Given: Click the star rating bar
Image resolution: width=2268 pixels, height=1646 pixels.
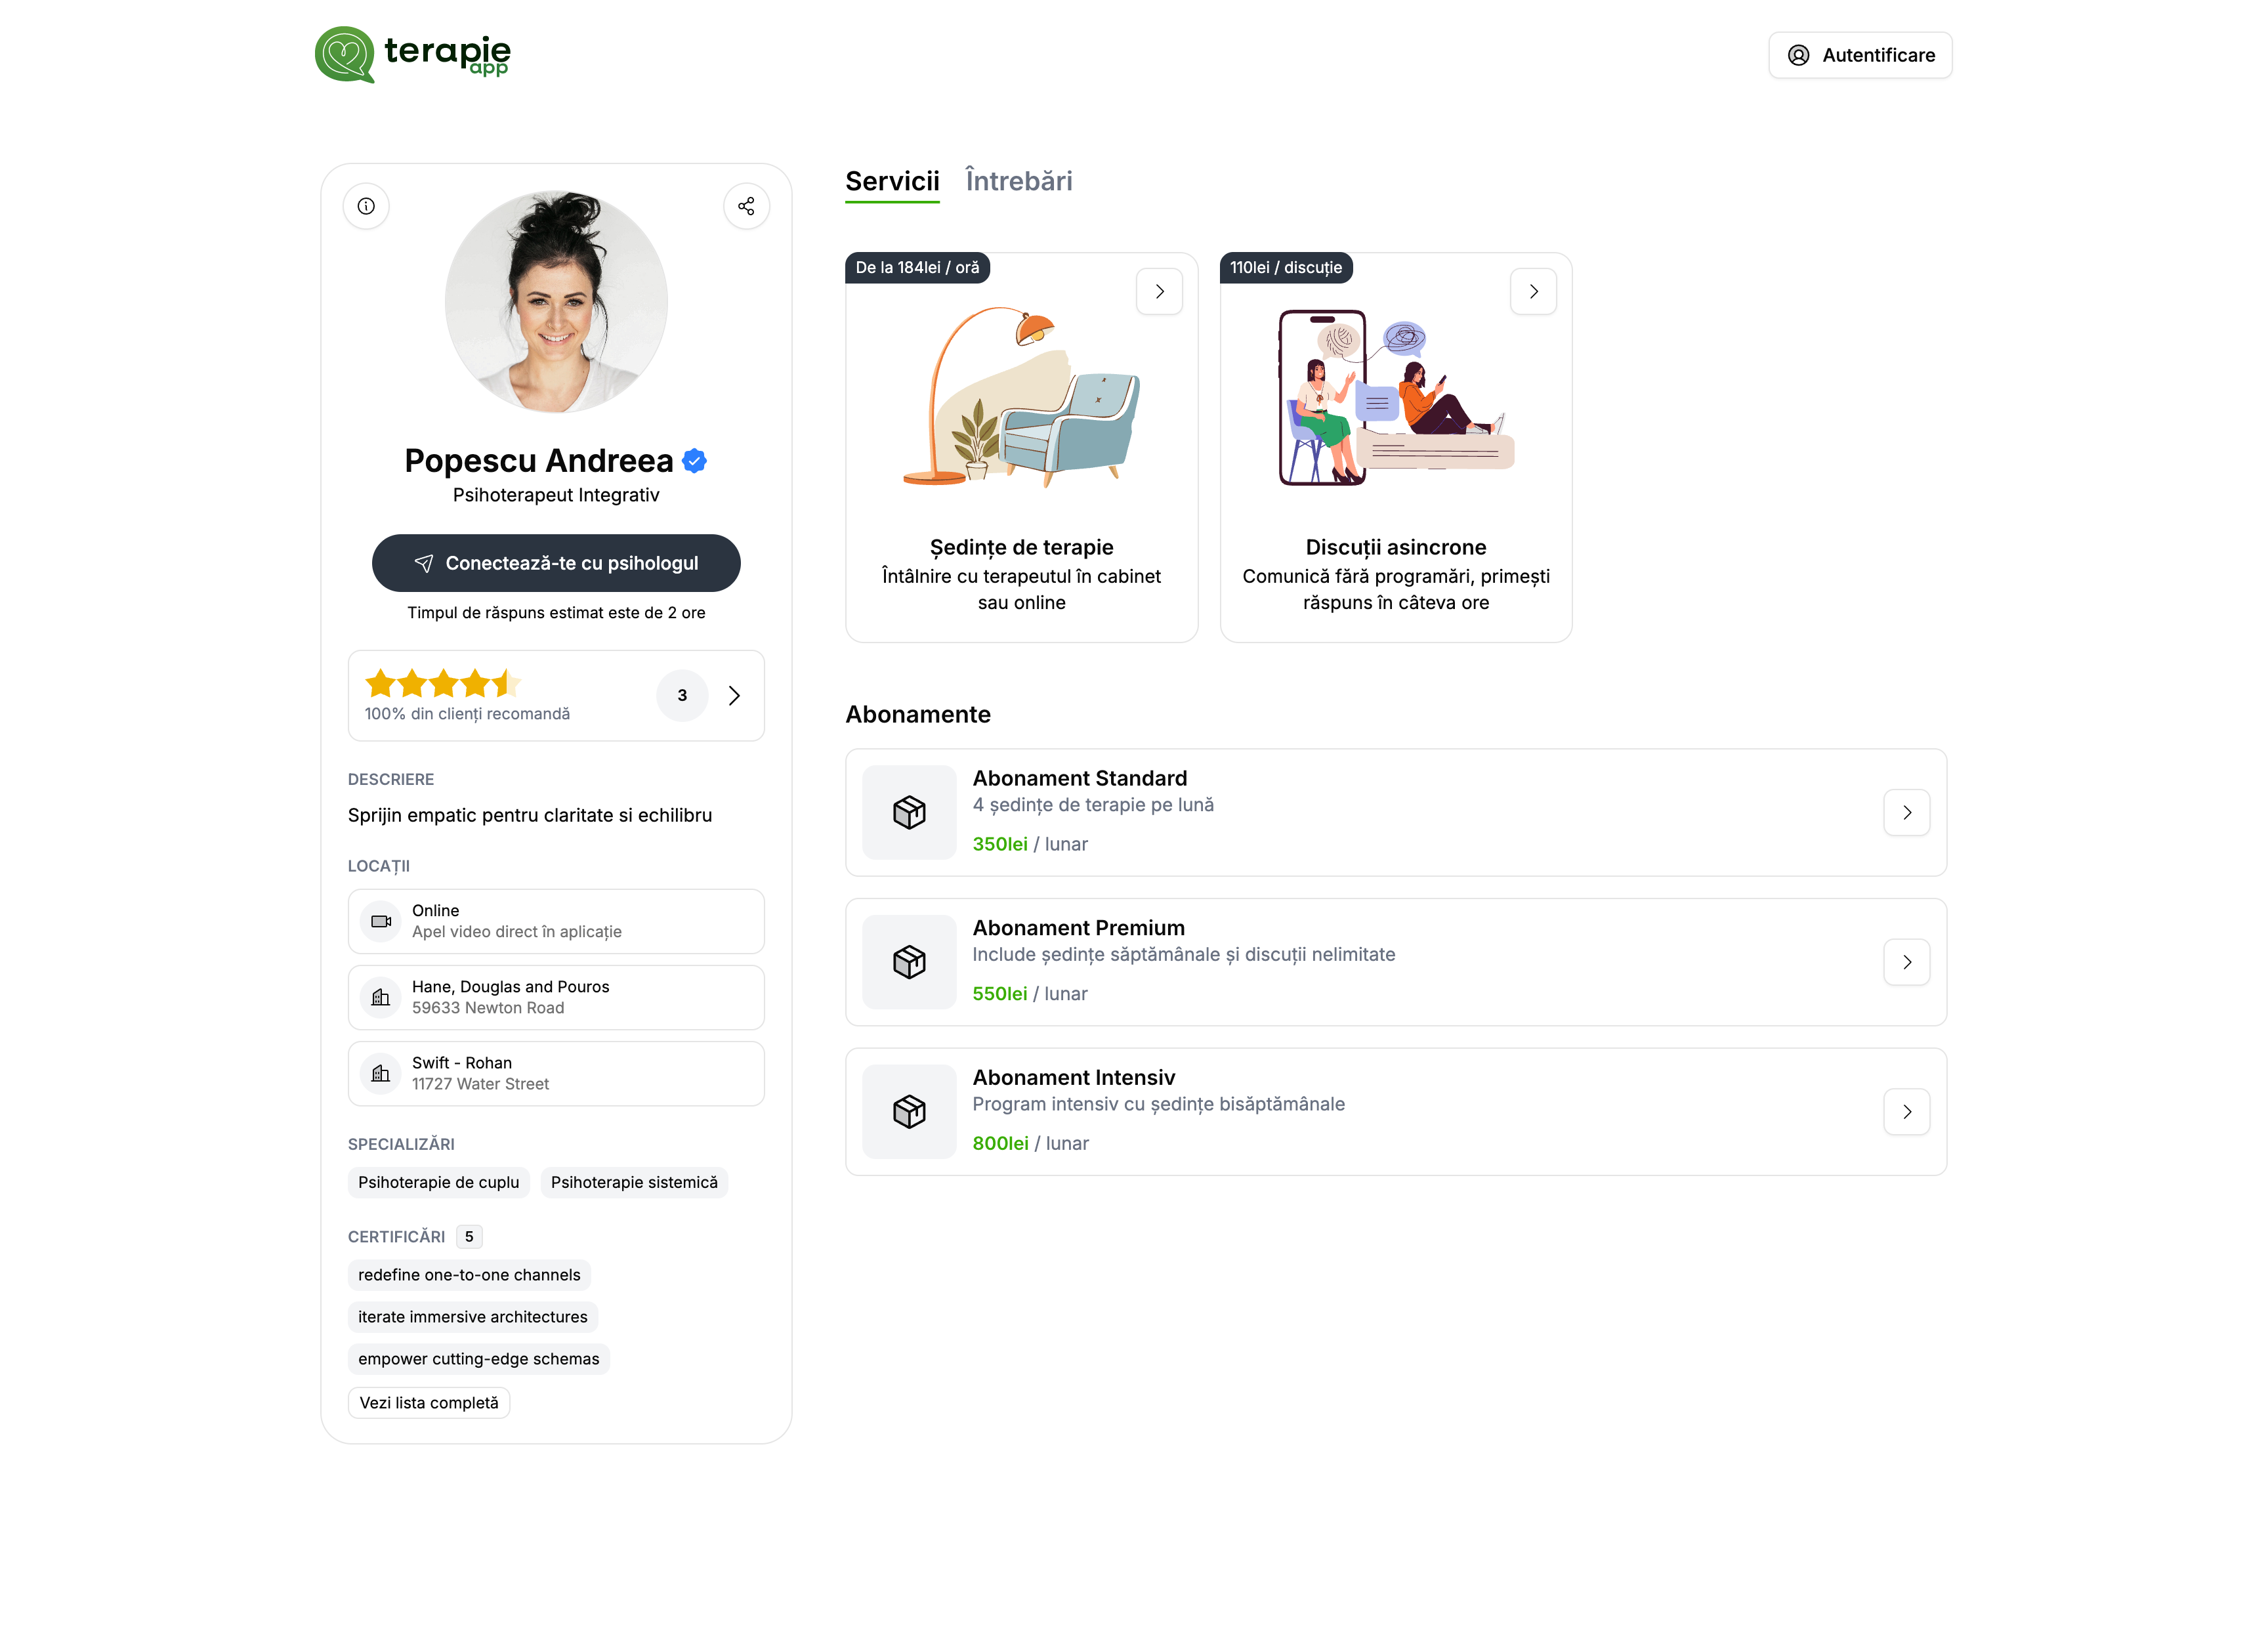Looking at the screenshot, I should pyautogui.click(x=443, y=684).
